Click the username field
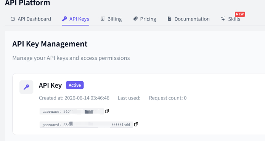Viewport: 265px width, 141px height. [x=72, y=111]
